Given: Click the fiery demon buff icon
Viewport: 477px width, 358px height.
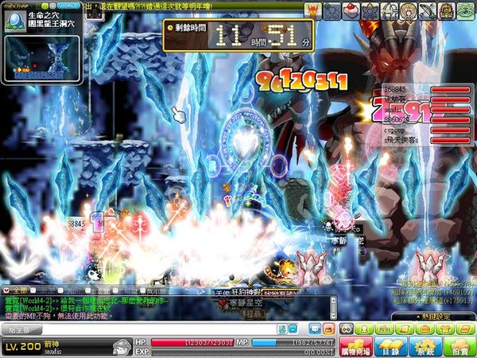Looking at the screenshot, I should (313, 11).
